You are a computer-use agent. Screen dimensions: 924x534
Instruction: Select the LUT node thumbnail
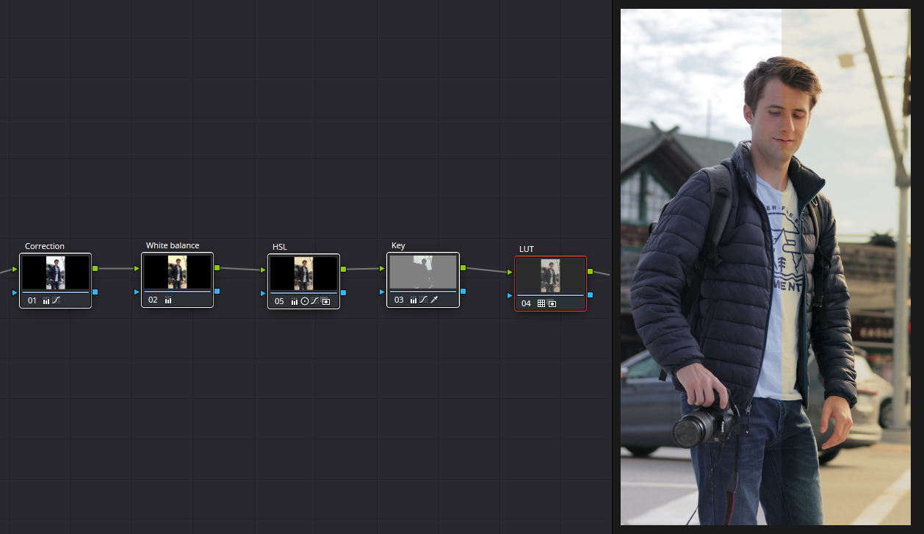550,275
